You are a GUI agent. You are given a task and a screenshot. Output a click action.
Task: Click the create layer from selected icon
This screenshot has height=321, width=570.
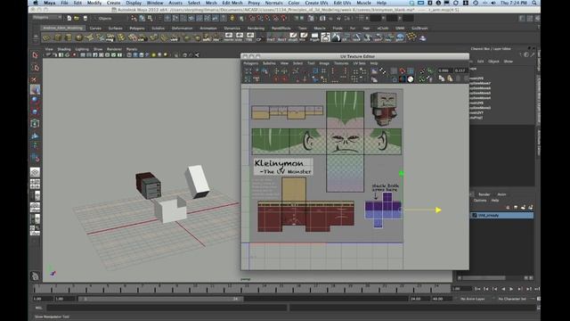[531, 207]
